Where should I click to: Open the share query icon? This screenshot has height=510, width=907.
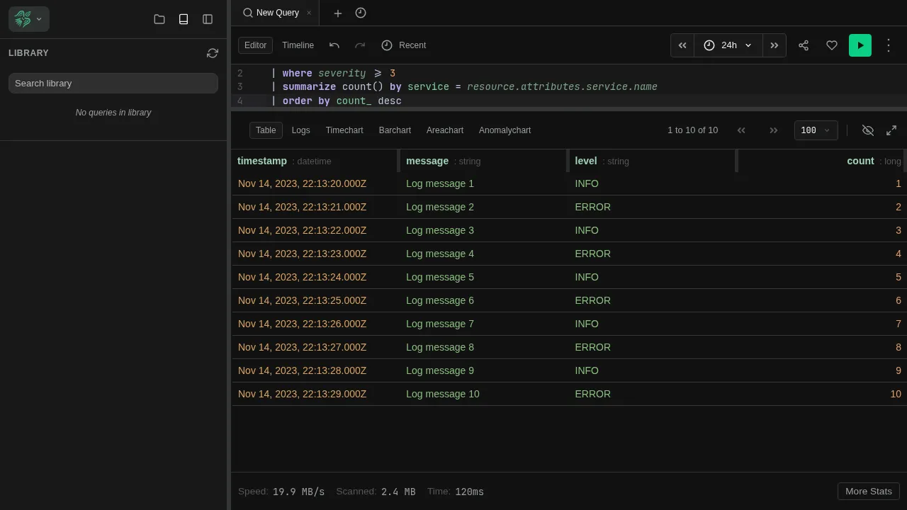coord(804,45)
